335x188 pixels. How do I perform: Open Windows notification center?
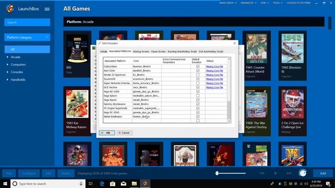point(328,183)
